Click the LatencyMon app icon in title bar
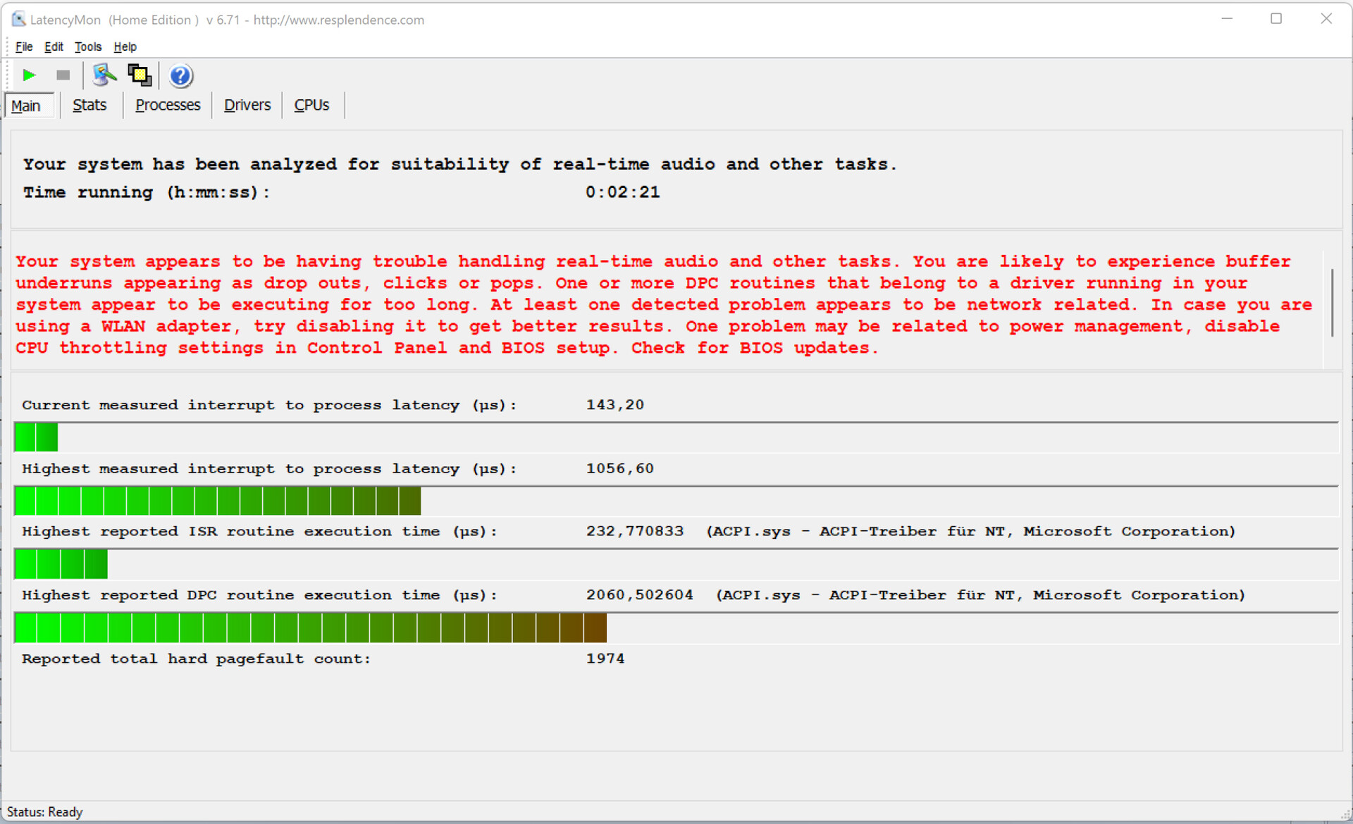Image resolution: width=1353 pixels, height=824 pixels. coord(18,19)
